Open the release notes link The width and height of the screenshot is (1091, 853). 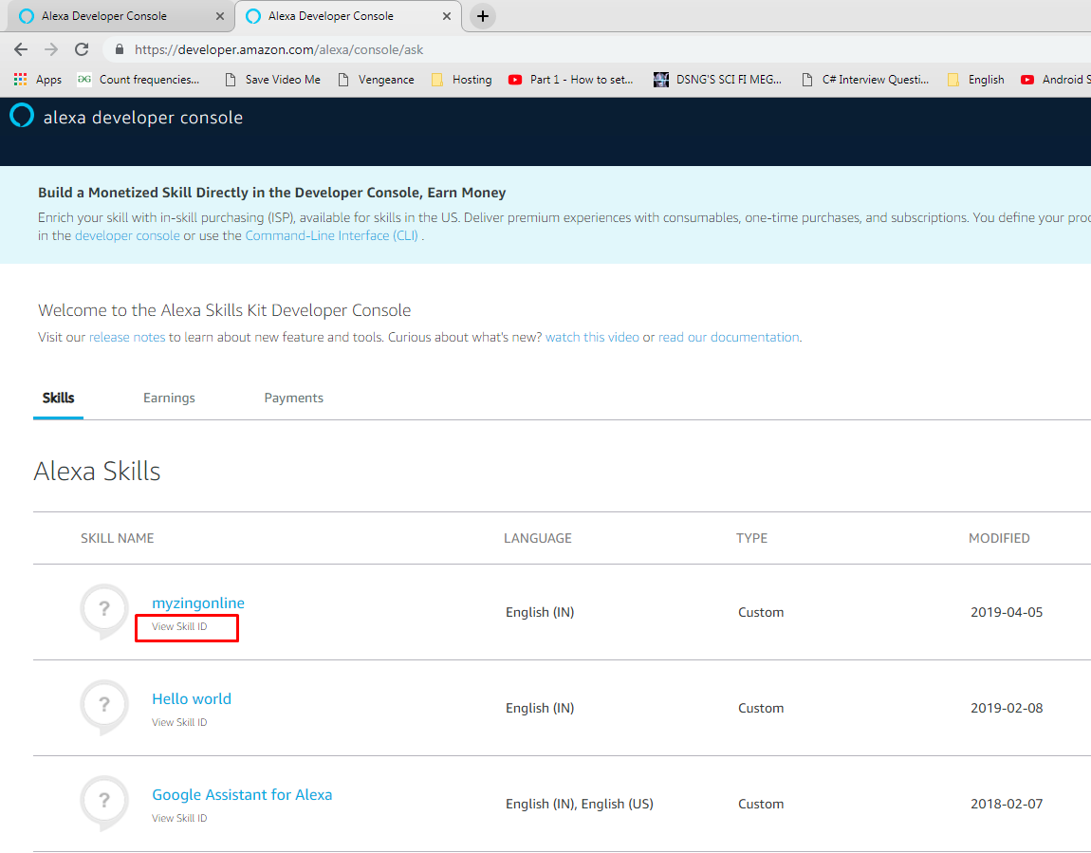[x=127, y=337]
